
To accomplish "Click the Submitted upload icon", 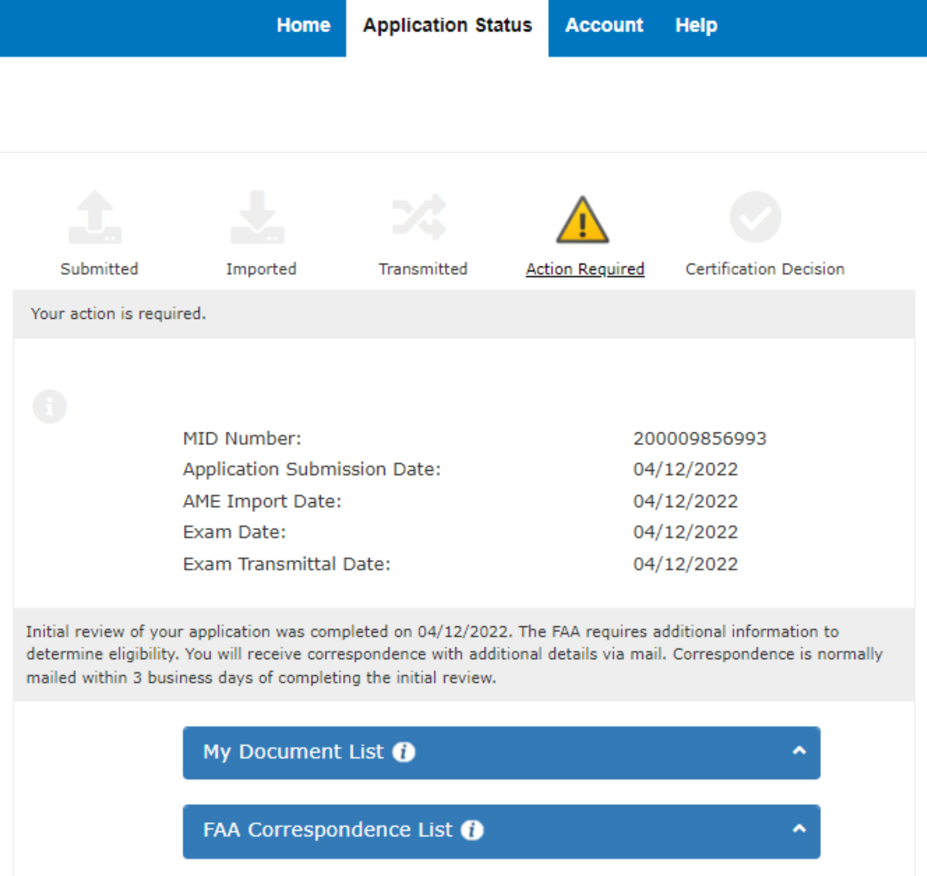I will (x=95, y=217).
